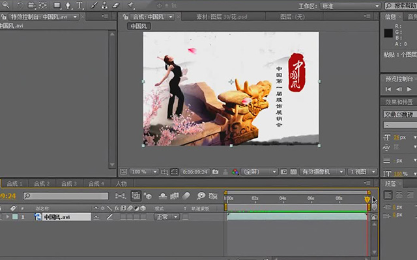Click the brainstorm icon in timeline

pyautogui.click(x=201, y=196)
